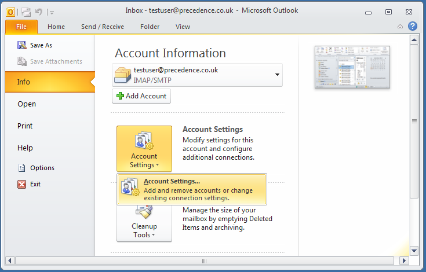
Task: Minimize the ribbon using the caret icon
Action: tap(400, 27)
